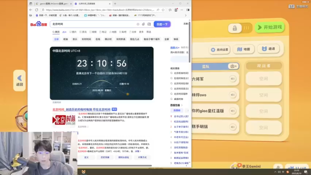The image size is (311, 175).
Task: Expand the 百度热搜 chevron
Action: tap(182, 105)
